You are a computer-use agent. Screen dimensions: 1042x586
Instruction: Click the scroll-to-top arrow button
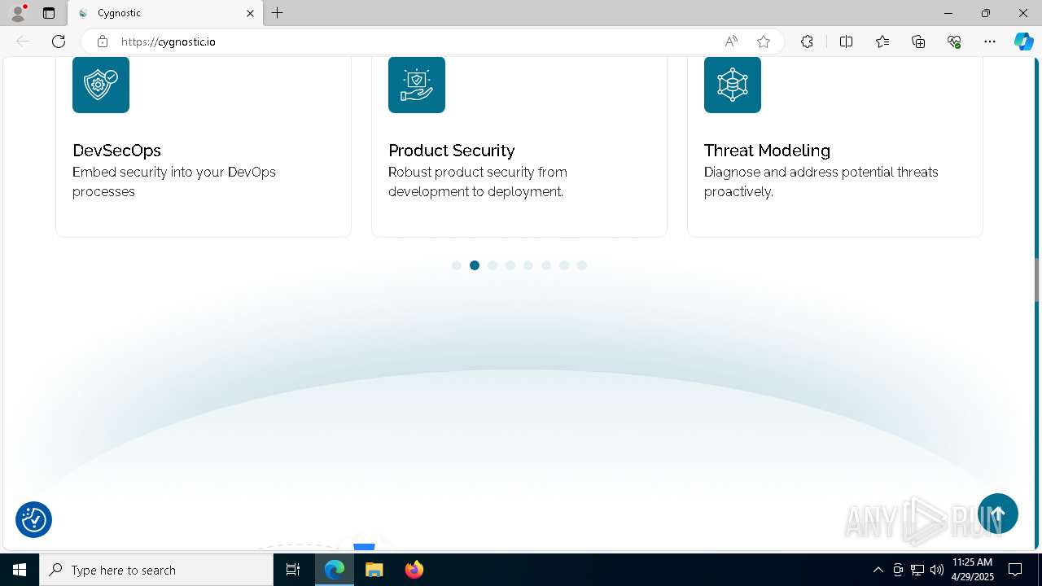[x=998, y=514]
